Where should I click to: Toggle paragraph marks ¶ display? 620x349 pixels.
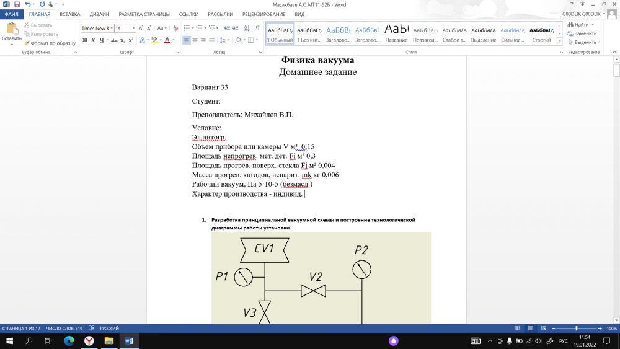coord(258,28)
